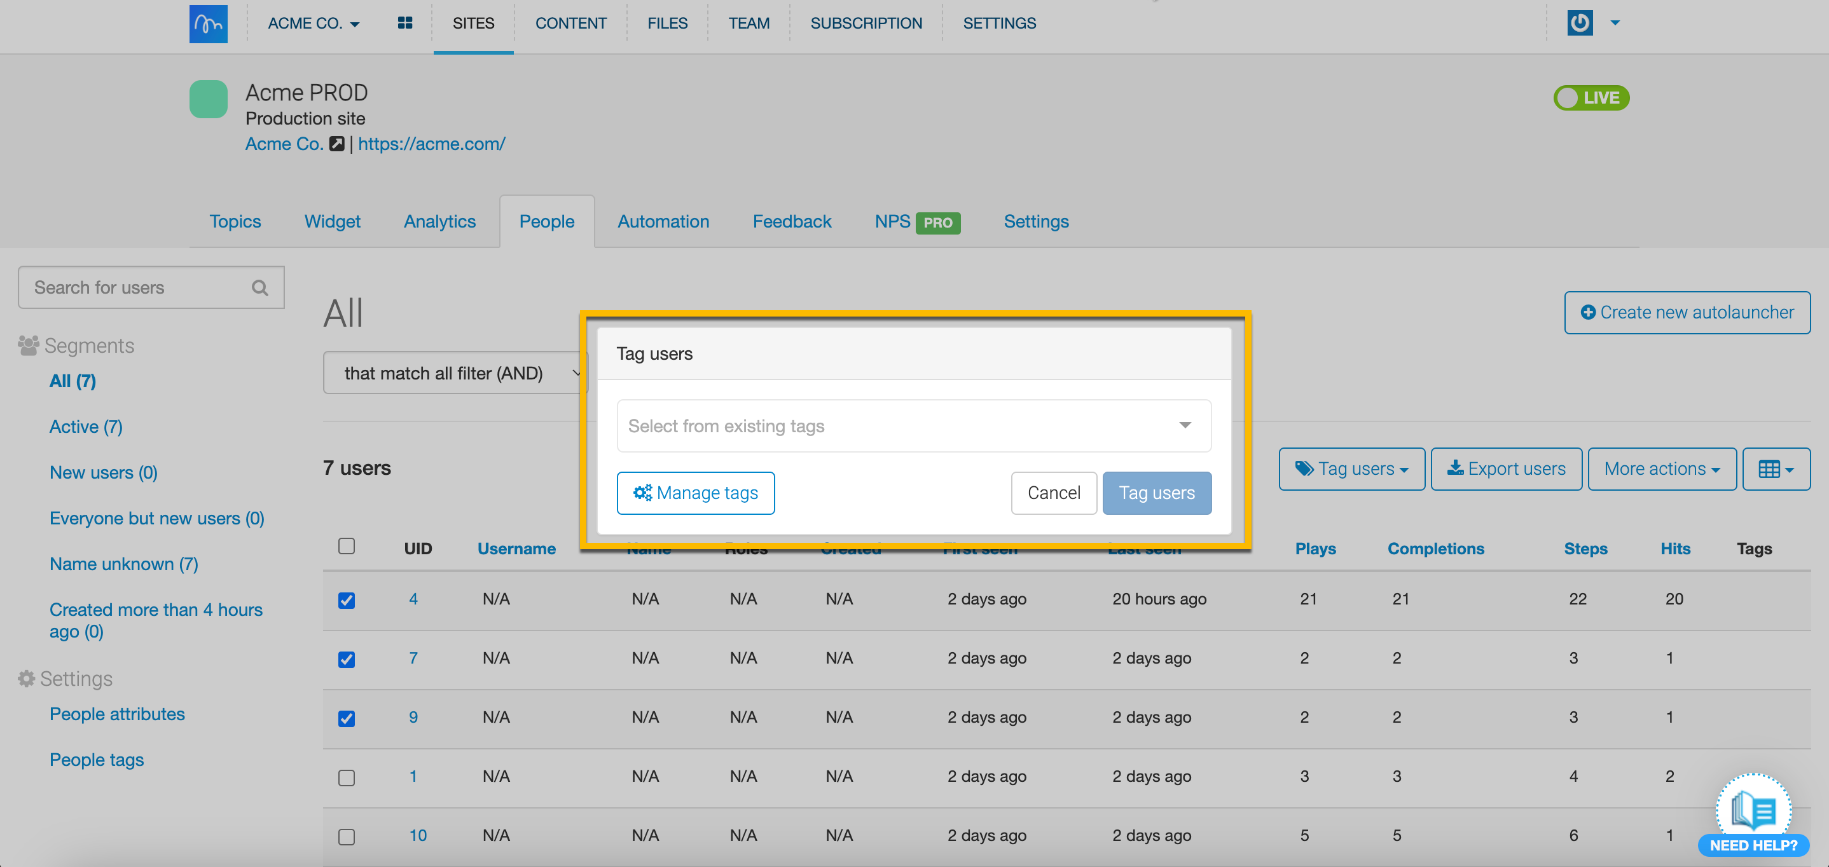Viewport: 1829px width, 867px height.
Task: Open table columns view icon dropdown
Action: [1776, 469]
